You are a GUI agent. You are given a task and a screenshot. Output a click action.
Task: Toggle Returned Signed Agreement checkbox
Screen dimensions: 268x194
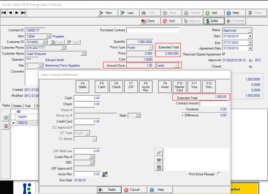tap(224, 54)
